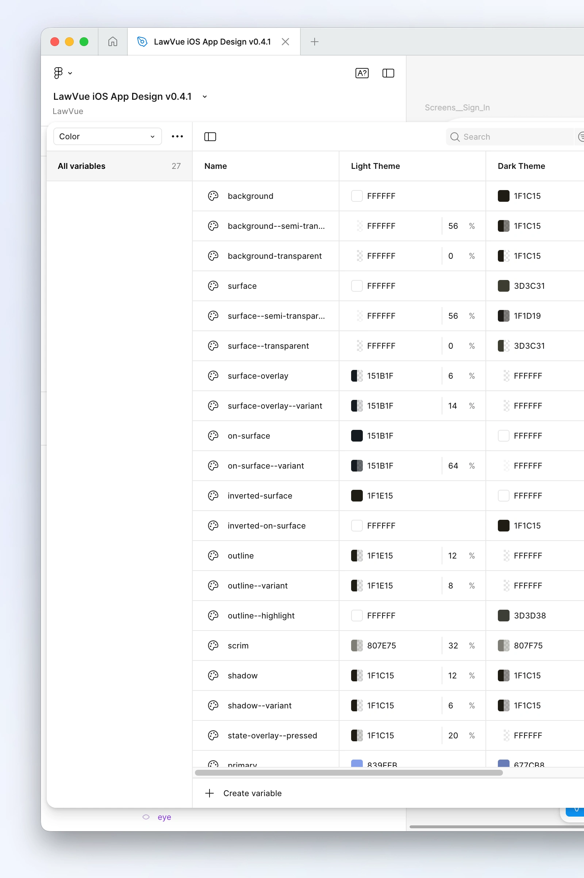Click the palette icon beside background variable
This screenshot has width=584, height=878.
click(213, 196)
